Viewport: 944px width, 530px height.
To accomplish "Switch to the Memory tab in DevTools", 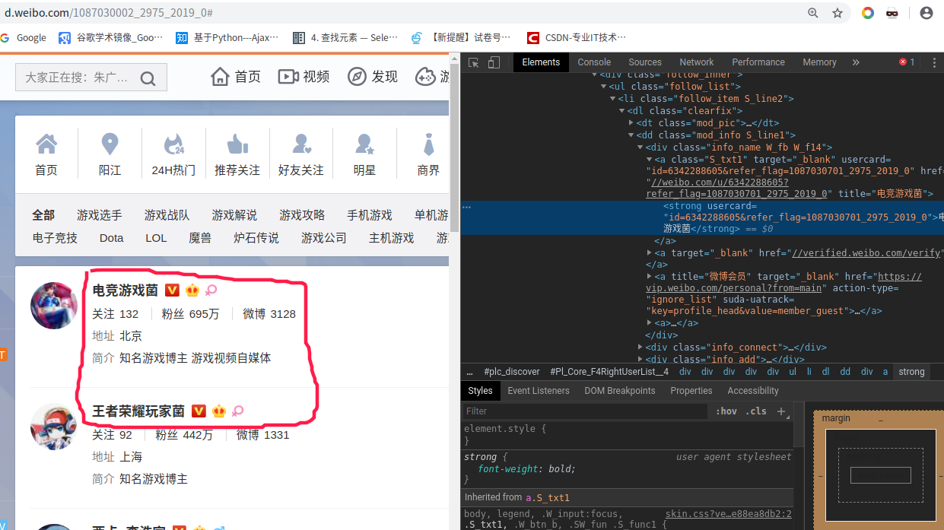I will click(819, 62).
